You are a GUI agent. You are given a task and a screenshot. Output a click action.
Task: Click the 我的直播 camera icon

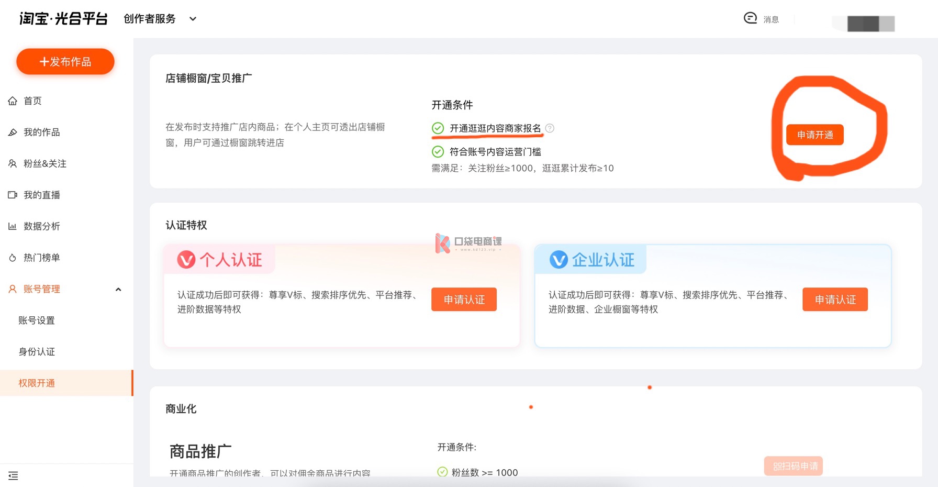point(13,195)
